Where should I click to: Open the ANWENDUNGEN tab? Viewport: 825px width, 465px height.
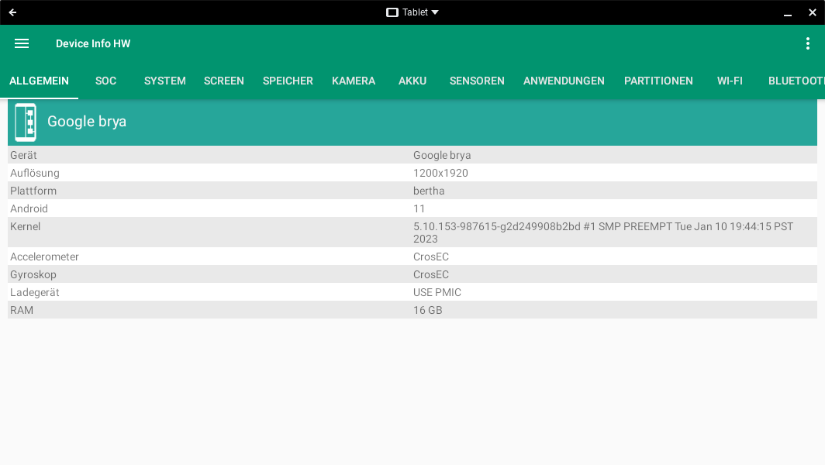564,81
